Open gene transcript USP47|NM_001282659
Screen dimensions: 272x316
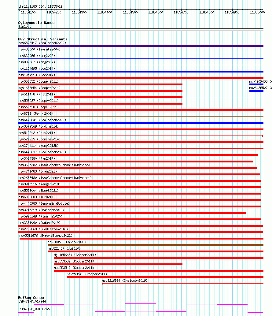tap(35, 309)
